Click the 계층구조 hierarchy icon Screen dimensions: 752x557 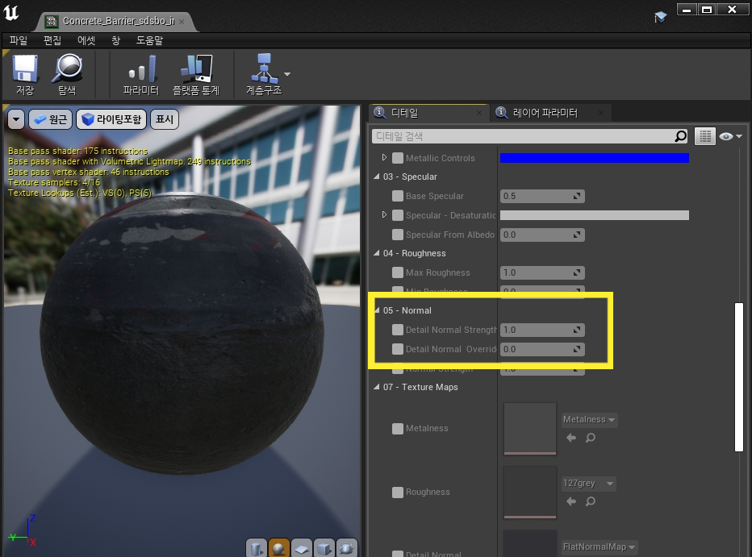pos(264,73)
